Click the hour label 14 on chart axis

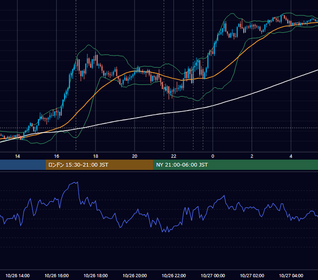[x=17, y=156]
